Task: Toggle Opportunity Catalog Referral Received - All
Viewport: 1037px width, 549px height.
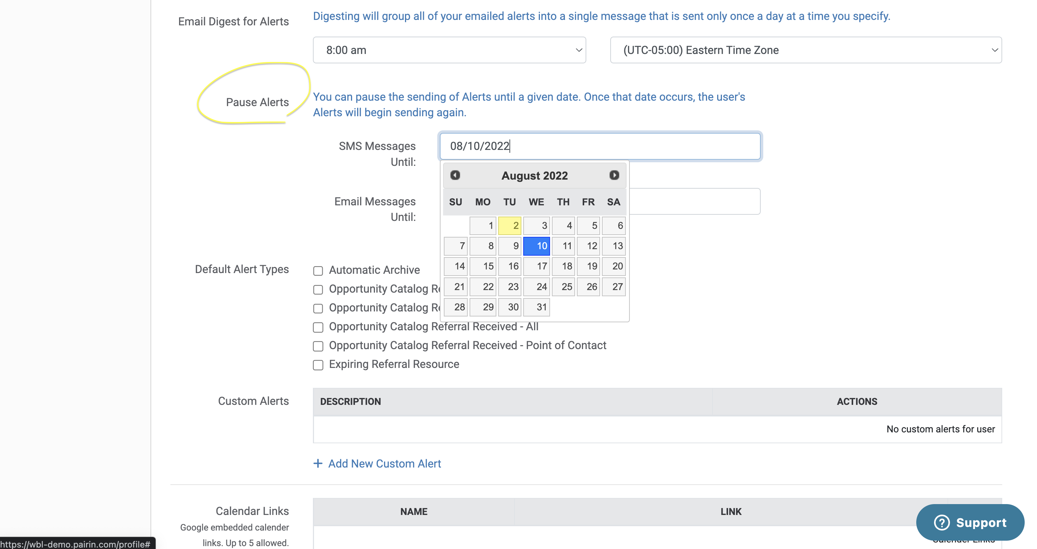Action: pos(318,327)
